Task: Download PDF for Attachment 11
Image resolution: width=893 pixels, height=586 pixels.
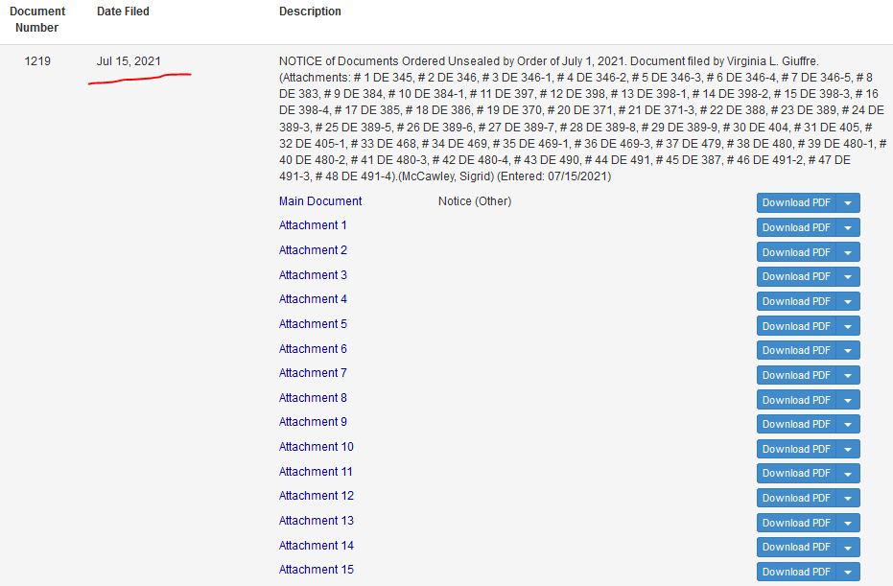Action: (x=796, y=473)
